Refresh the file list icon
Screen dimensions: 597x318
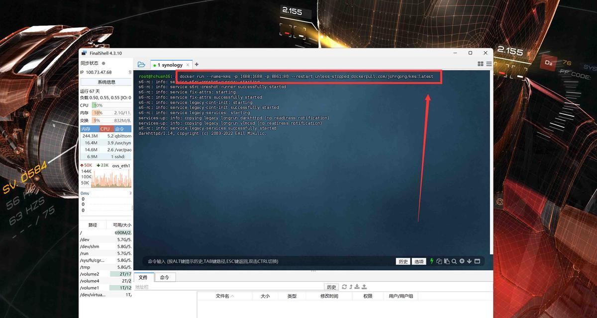[x=344, y=287]
